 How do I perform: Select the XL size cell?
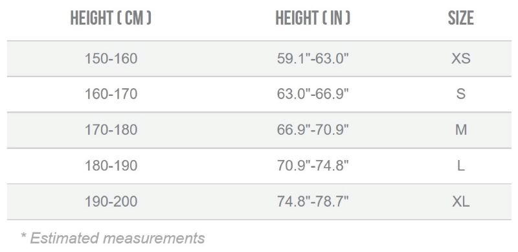point(461,201)
